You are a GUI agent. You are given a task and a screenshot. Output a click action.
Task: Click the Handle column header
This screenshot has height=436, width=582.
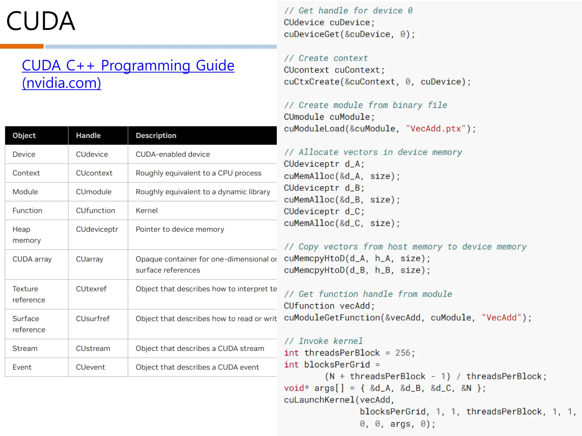pos(88,136)
